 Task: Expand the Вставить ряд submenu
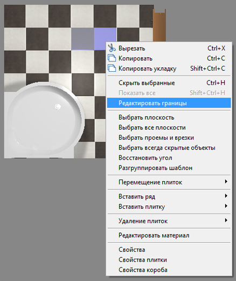click(x=169, y=196)
